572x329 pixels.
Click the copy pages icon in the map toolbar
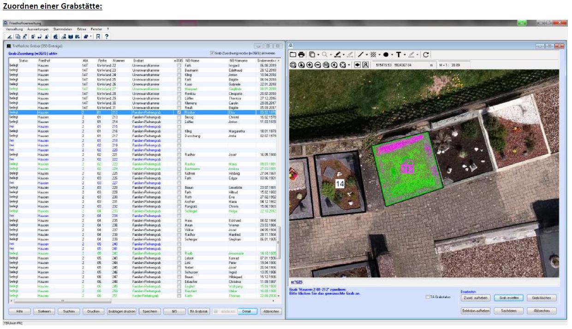[312, 55]
